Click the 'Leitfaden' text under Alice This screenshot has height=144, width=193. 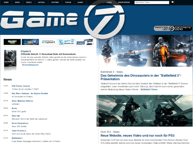pyautogui.click(x=16, y=104)
